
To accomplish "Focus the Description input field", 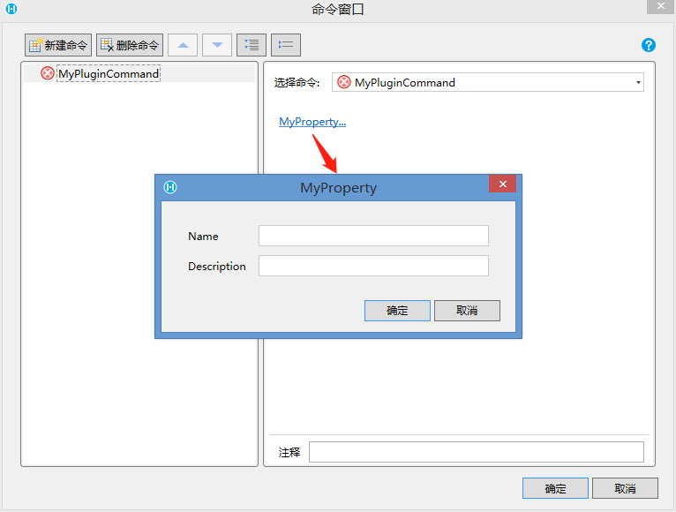I will (373, 266).
